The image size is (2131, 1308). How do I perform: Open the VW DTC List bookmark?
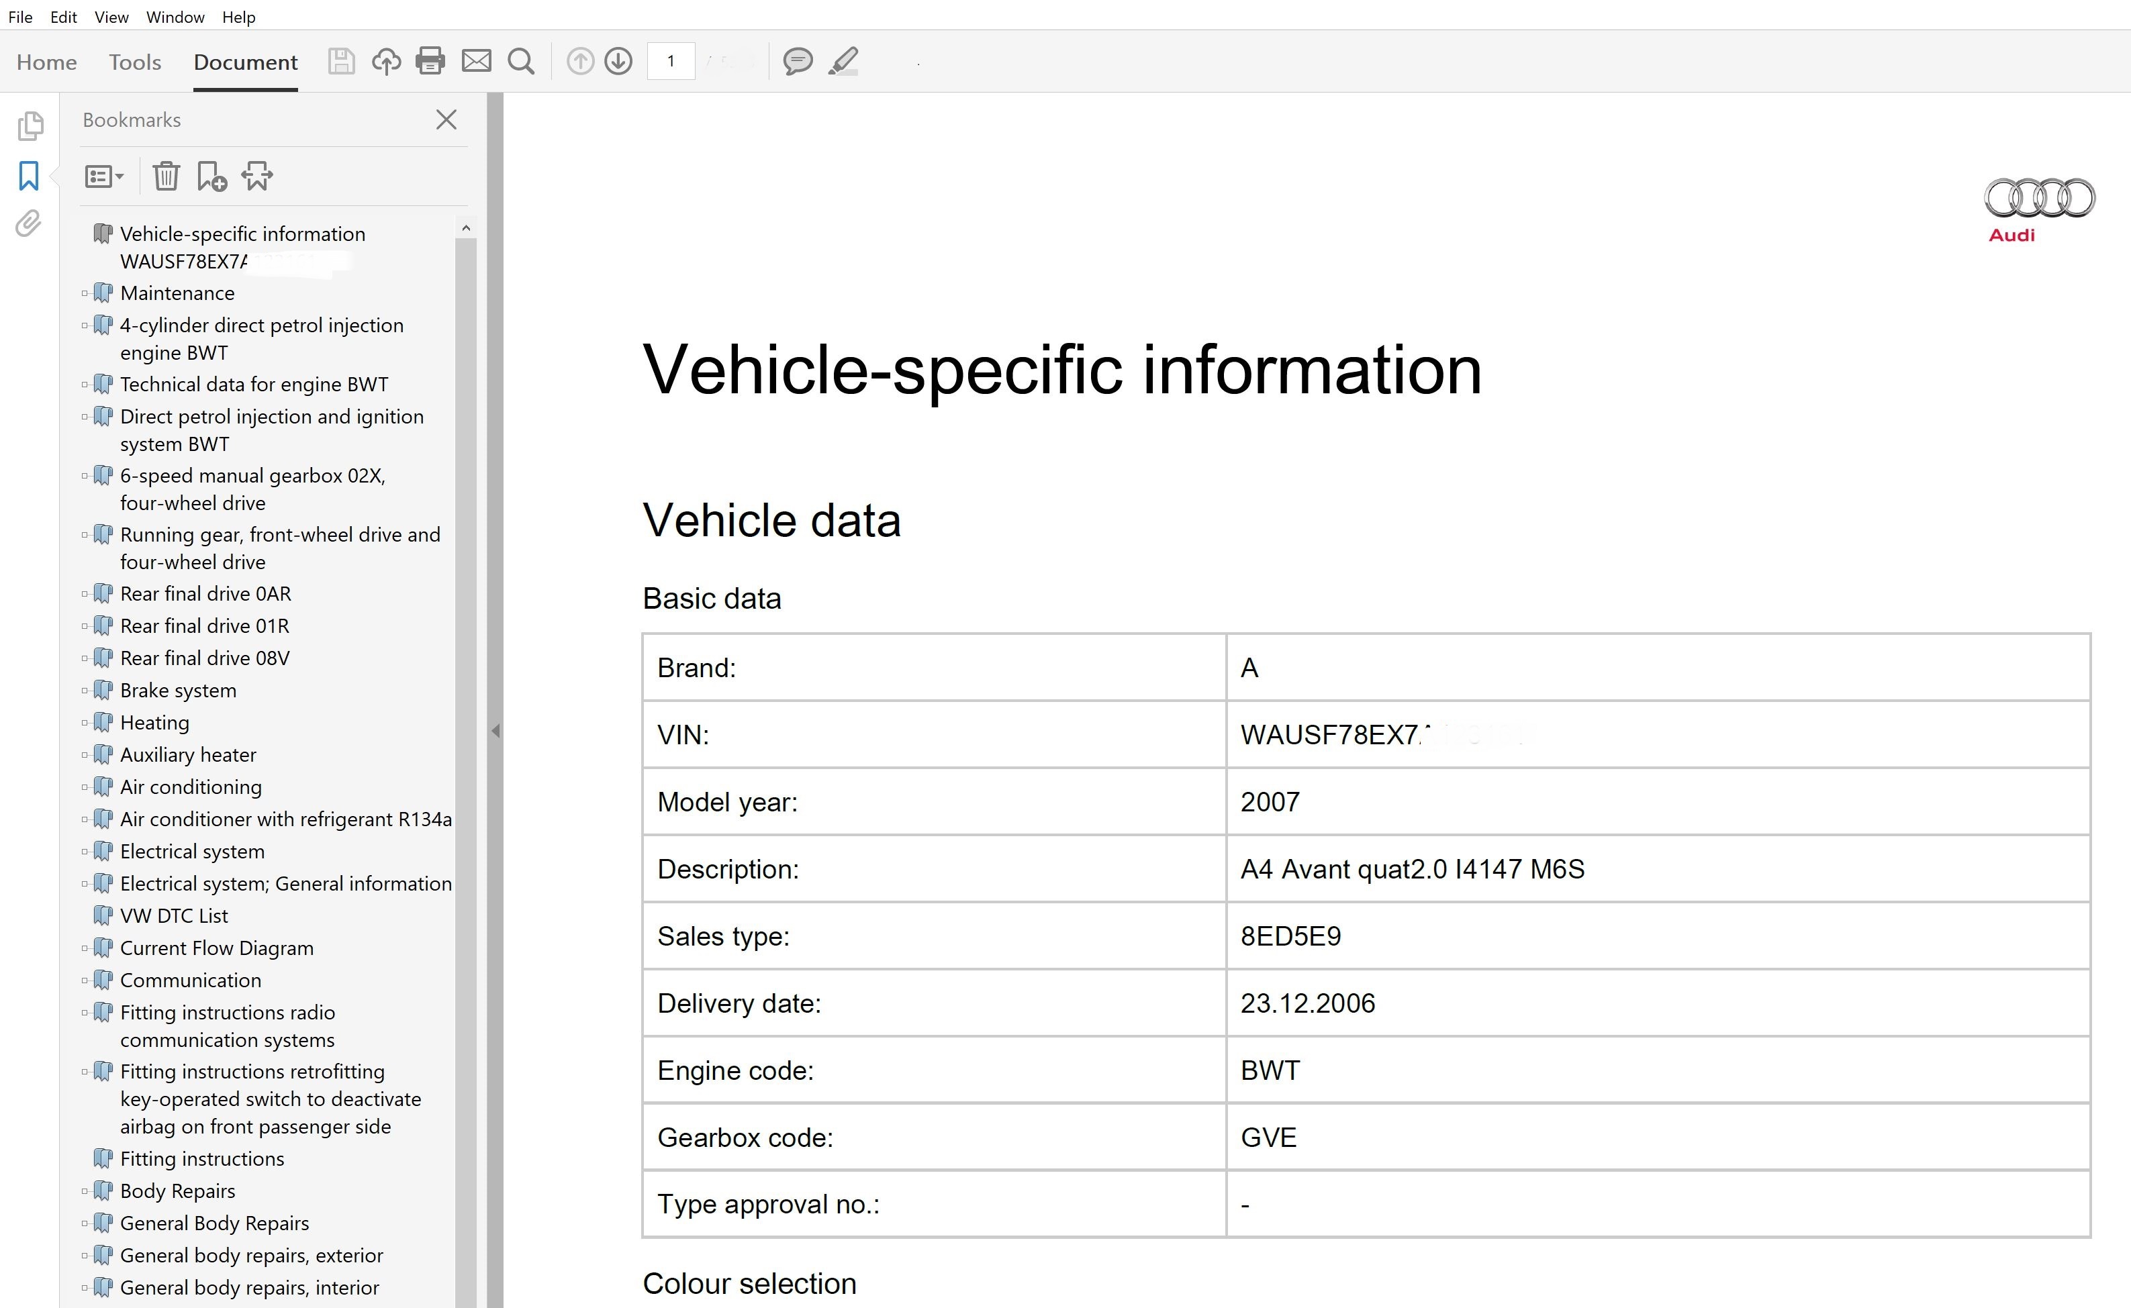[174, 915]
